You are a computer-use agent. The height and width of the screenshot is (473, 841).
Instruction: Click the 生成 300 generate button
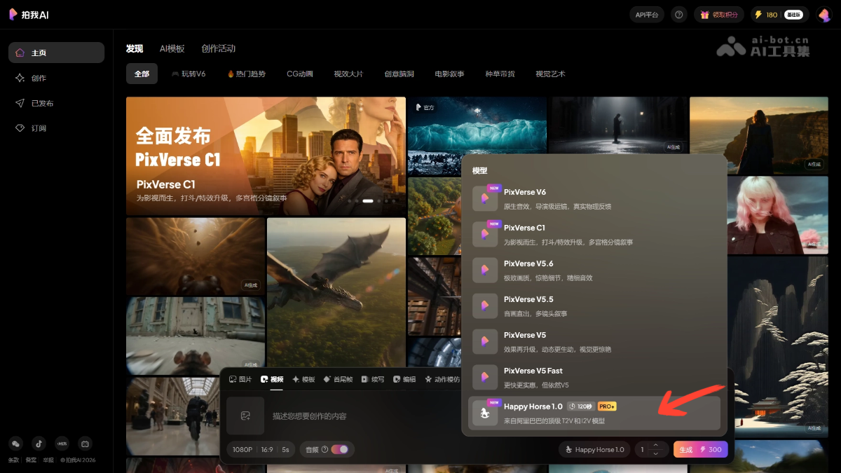coord(701,449)
